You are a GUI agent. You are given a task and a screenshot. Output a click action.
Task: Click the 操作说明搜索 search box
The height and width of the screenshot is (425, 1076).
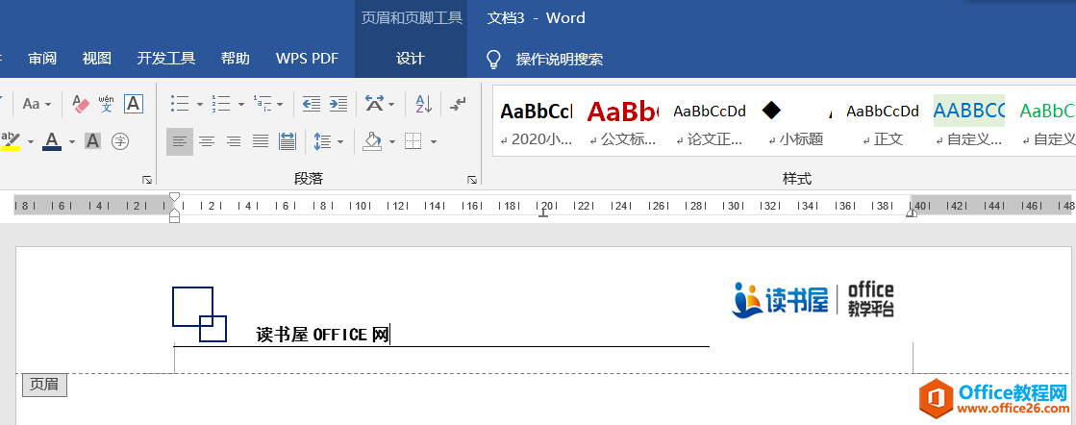pos(559,60)
